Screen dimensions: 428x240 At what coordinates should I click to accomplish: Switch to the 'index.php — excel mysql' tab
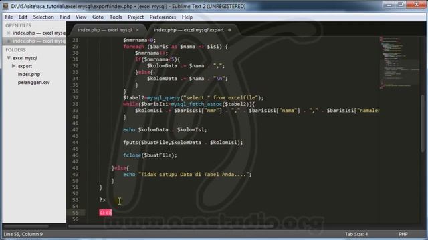coord(104,30)
